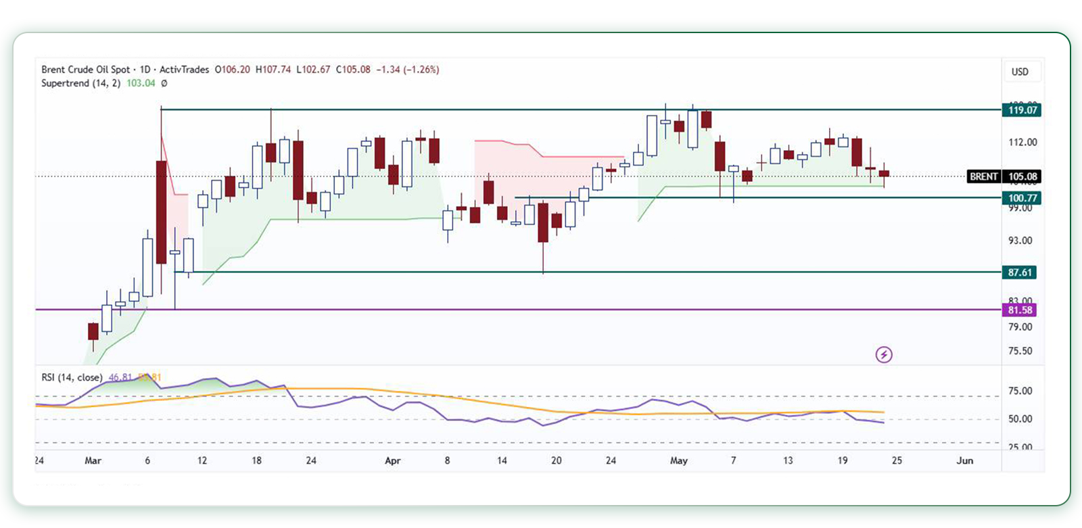Click the Apr label on the date axis
The width and height of the screenshot is (1082, 528).
(393, 460)
